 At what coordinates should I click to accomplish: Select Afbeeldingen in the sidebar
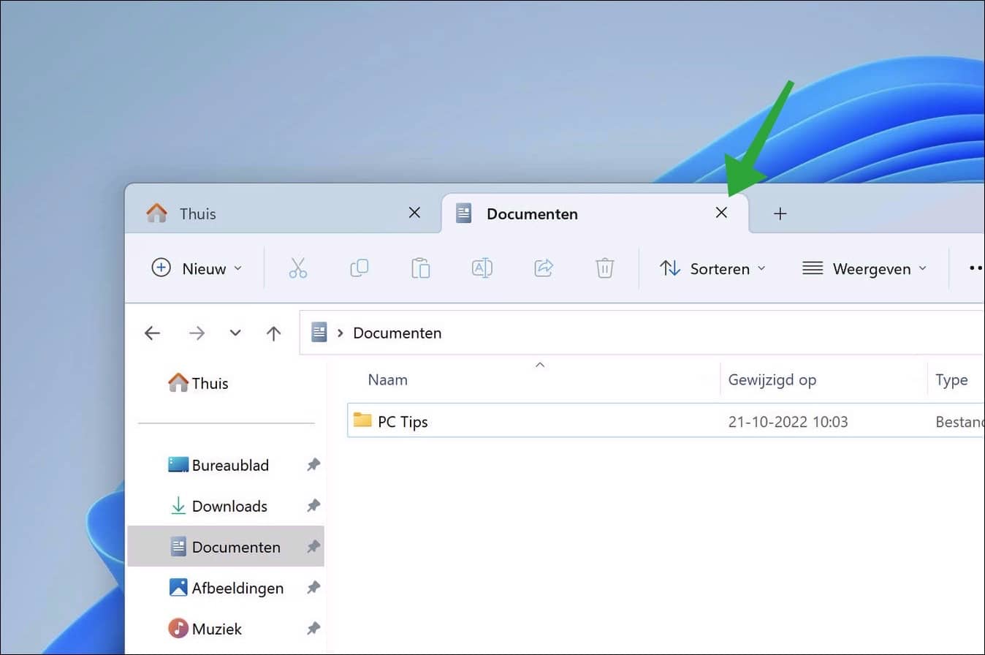coord(237,587)
